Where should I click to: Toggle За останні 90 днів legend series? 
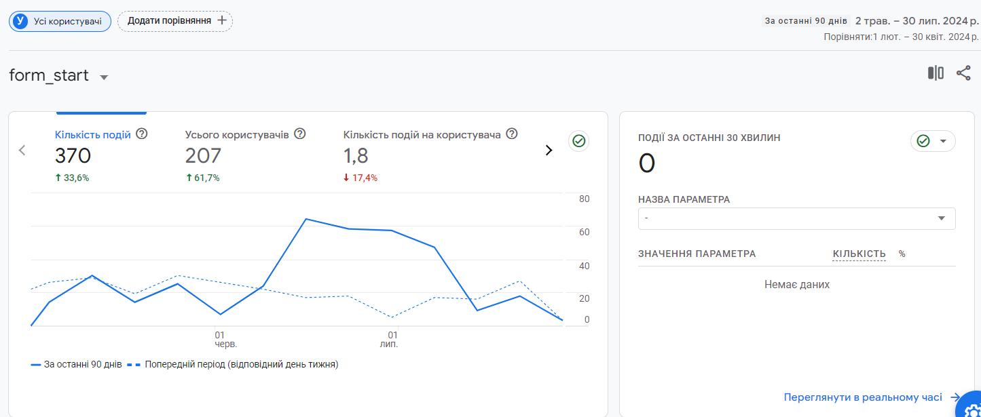pos(77,364)
